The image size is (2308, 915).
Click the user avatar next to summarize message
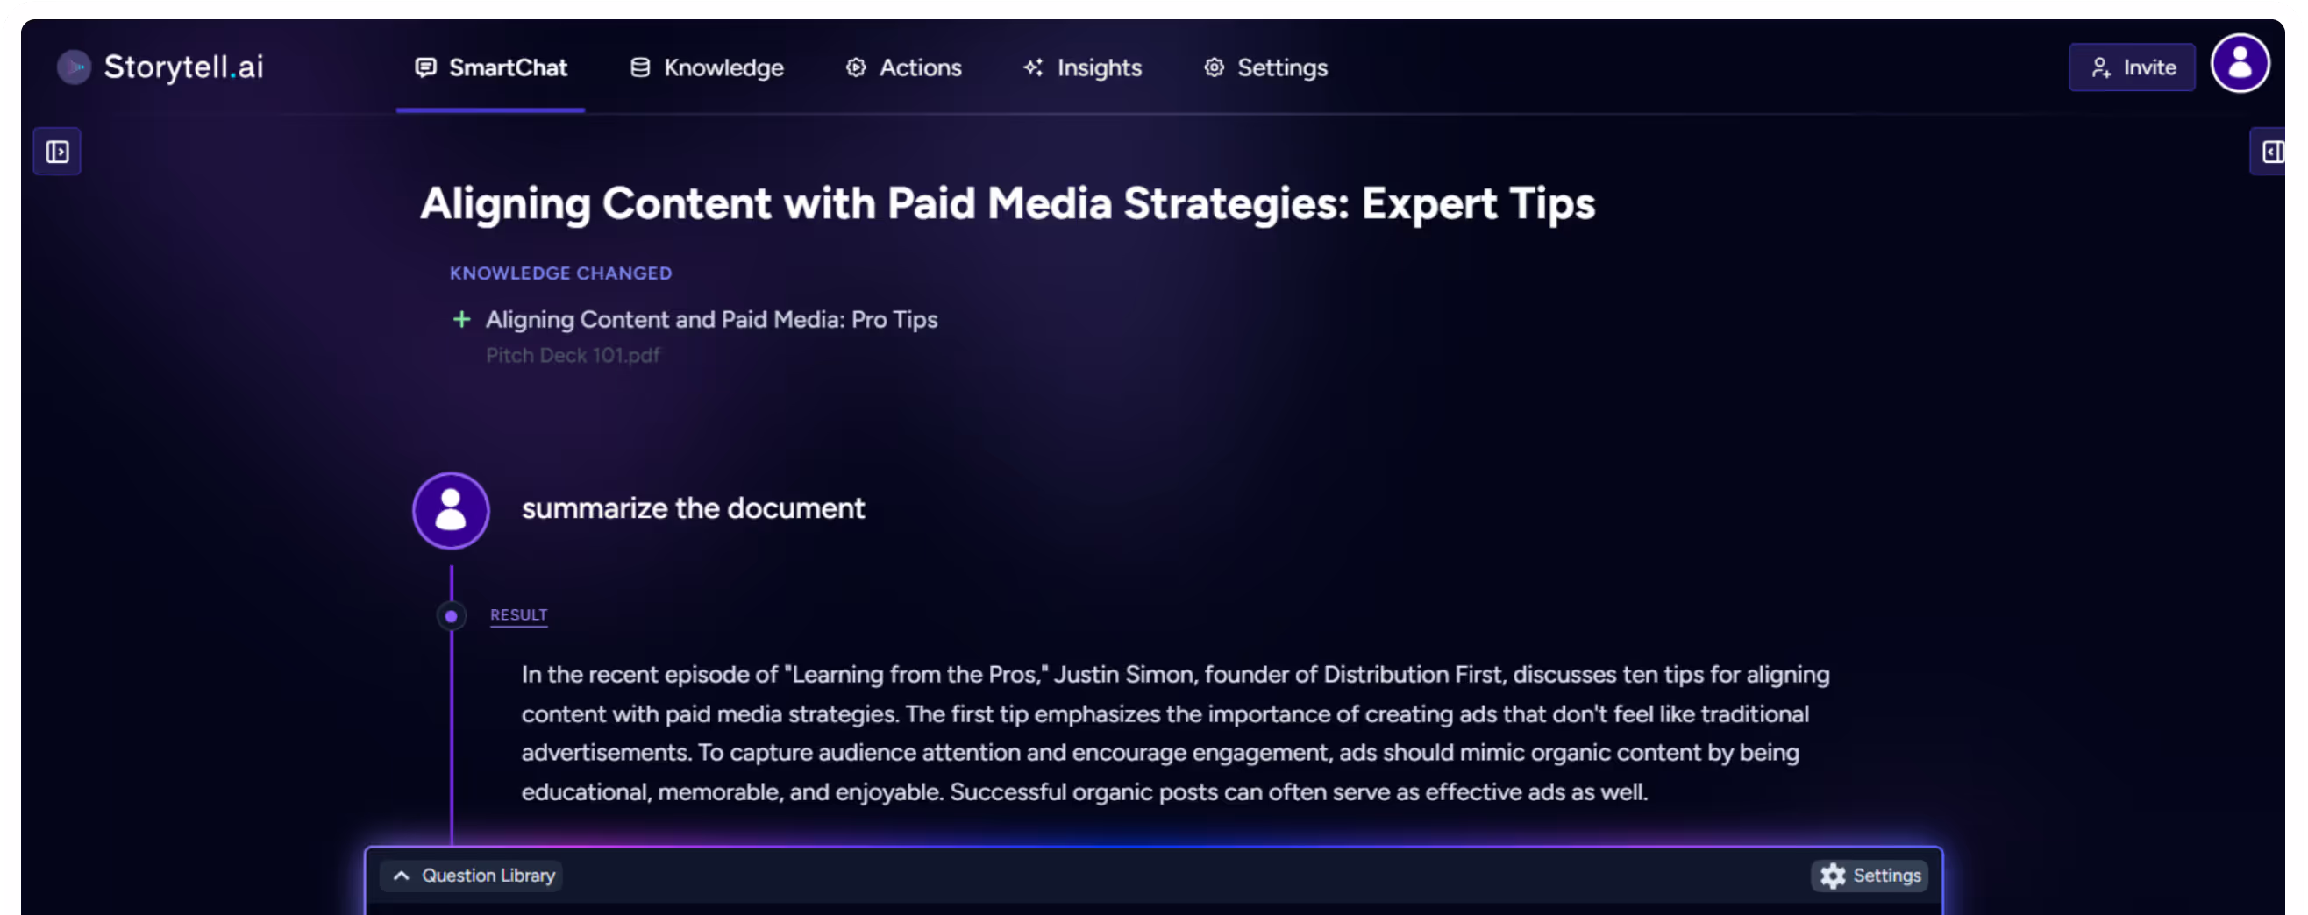click(451, 510)
